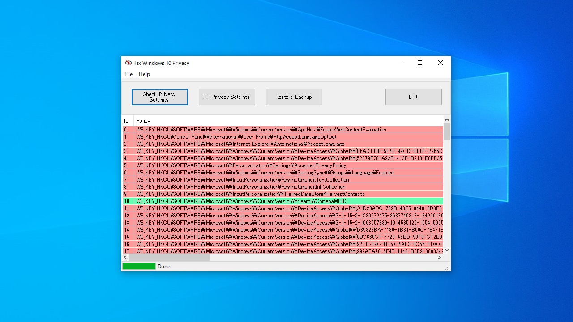This screenshot has height=322, width=573.
Task: Click the Policy column header
Action: (289, 121)
